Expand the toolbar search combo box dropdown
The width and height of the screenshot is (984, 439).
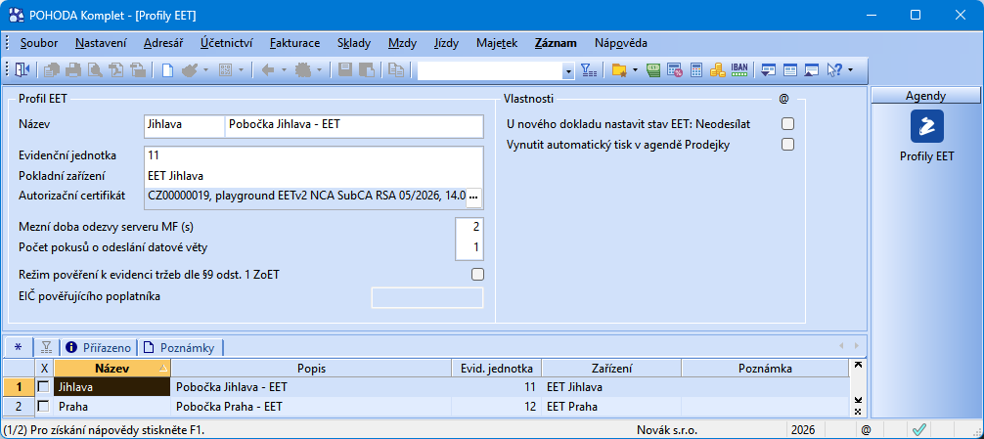(x=568, y=70)
